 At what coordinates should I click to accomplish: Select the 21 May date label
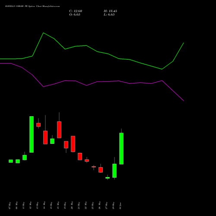[79, 205]
